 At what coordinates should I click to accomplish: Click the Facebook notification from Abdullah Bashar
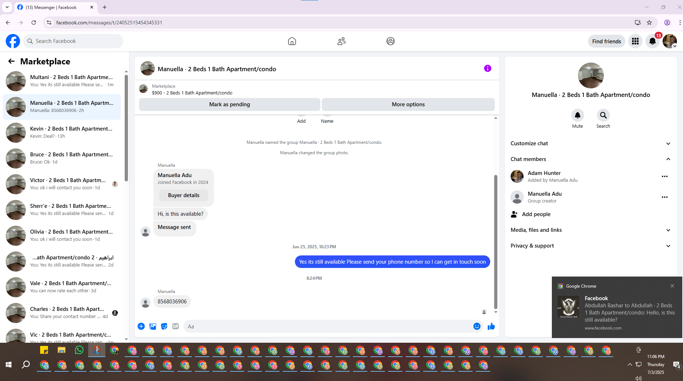617,307
